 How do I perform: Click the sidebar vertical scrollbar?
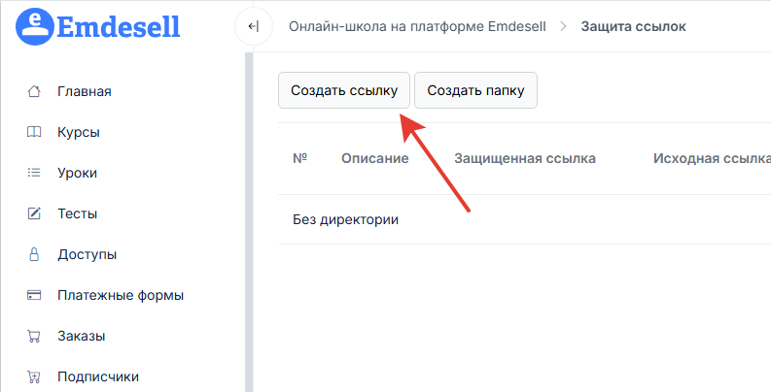(x=248, y=223)
